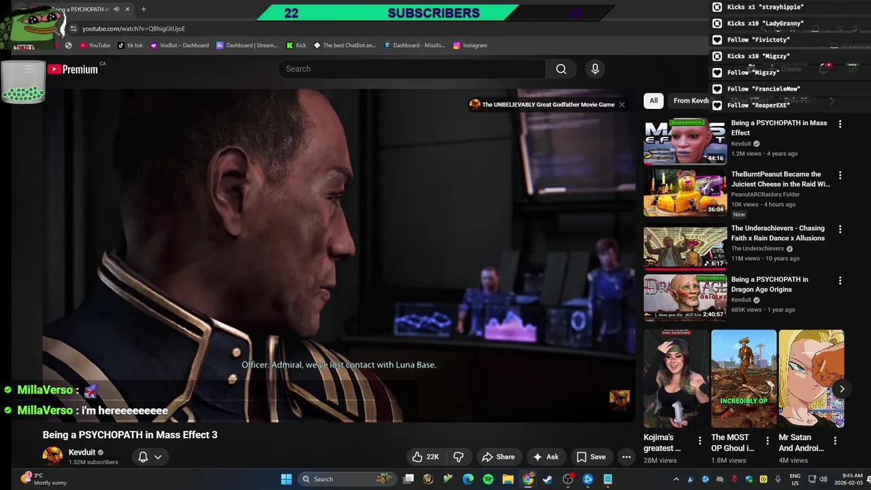871x490 pixels.
Task: Open the tik tok bookmark
Action: point(130,46)
